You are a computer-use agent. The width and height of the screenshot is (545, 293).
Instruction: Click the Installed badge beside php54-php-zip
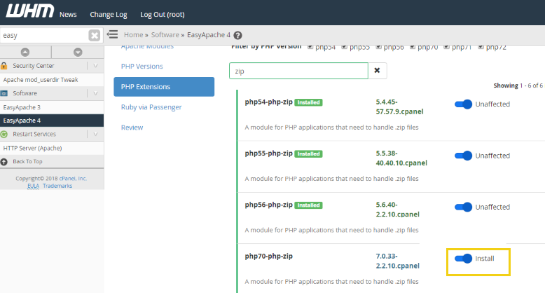[308, 102]
